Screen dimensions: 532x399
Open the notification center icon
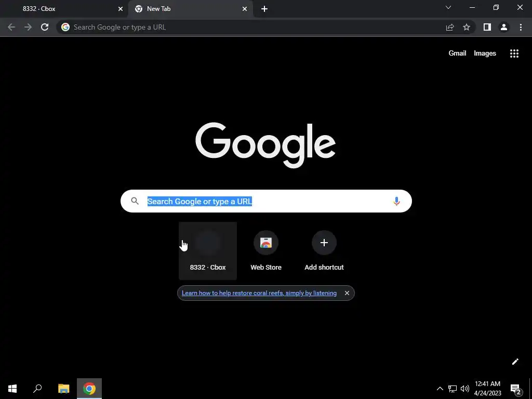pyautogui.click(x=516, y=389)
